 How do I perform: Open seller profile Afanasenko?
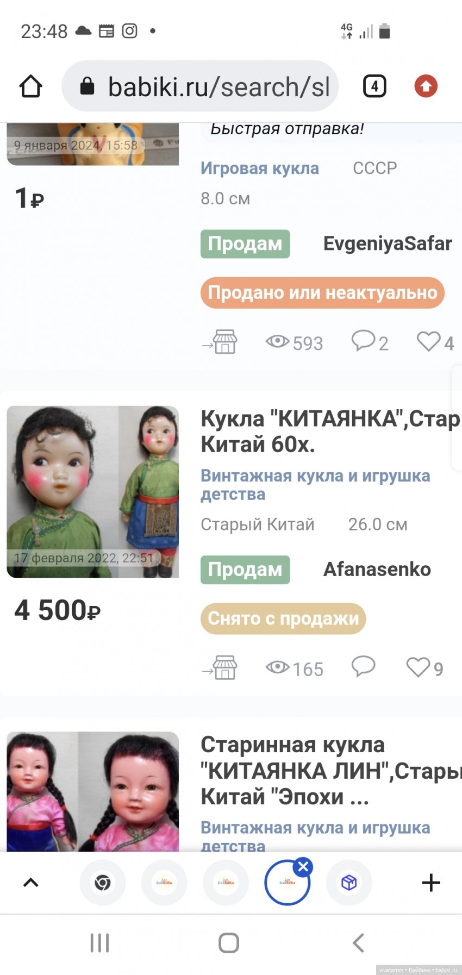pyautogui.click(x=377, y=569)
